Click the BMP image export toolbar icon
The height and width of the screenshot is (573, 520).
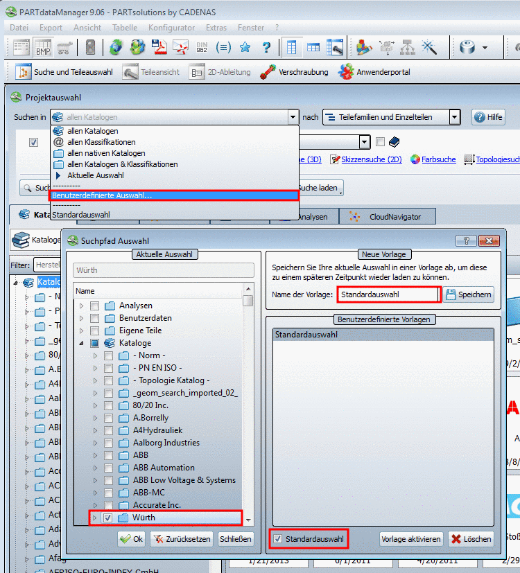(x=43, y=48)
